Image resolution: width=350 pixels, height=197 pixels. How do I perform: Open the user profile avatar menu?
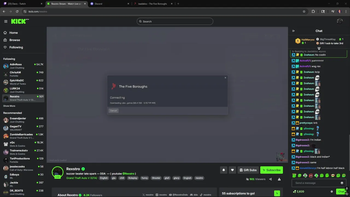point(340,21)
